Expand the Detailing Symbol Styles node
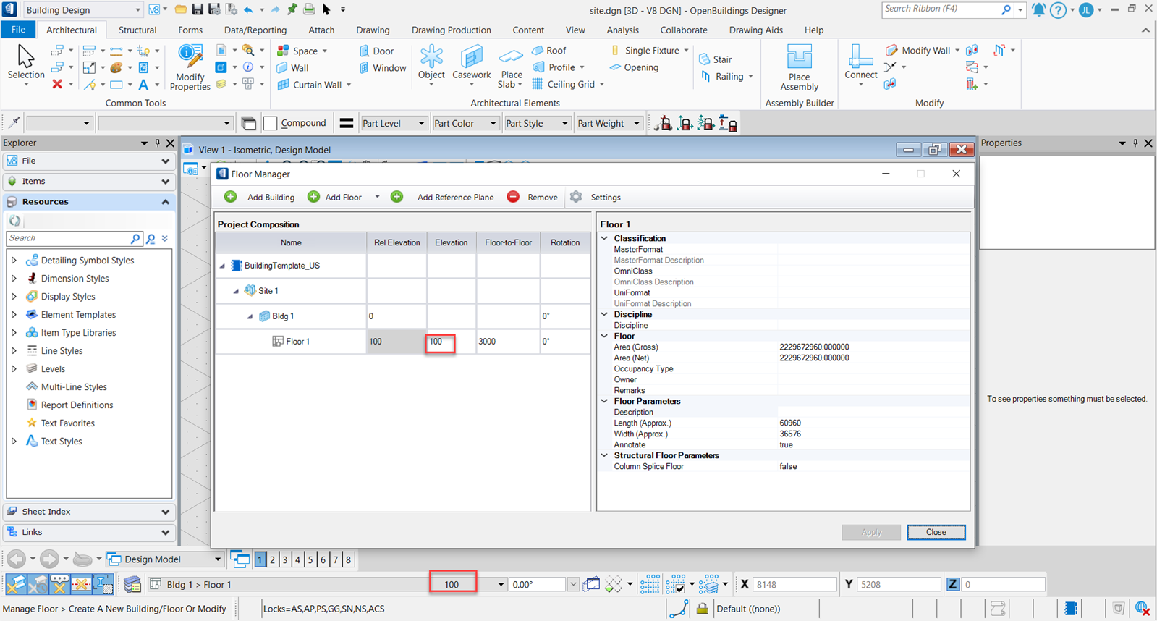This screenshot has height=621, width=1157. pos(14,260)
